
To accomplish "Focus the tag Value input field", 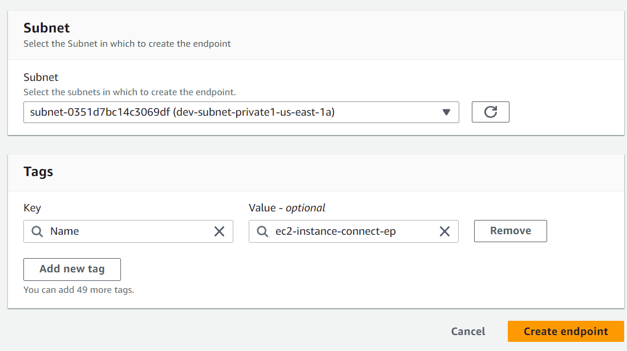I will pos(354,231).
